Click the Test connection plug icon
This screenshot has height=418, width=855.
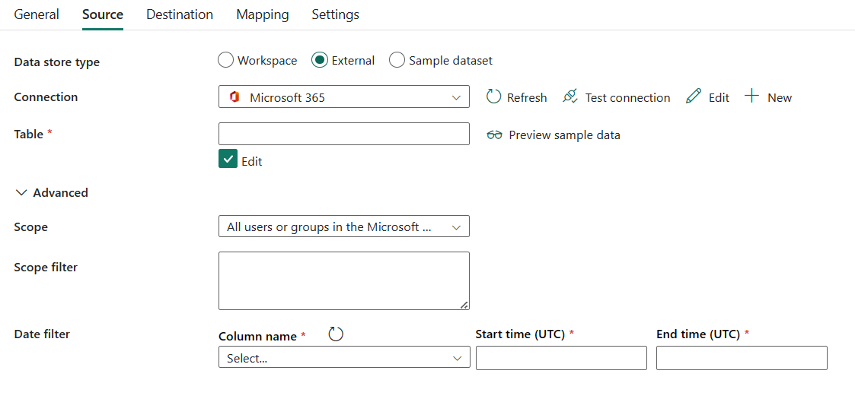pyautogui.click(x=570, y=97)
